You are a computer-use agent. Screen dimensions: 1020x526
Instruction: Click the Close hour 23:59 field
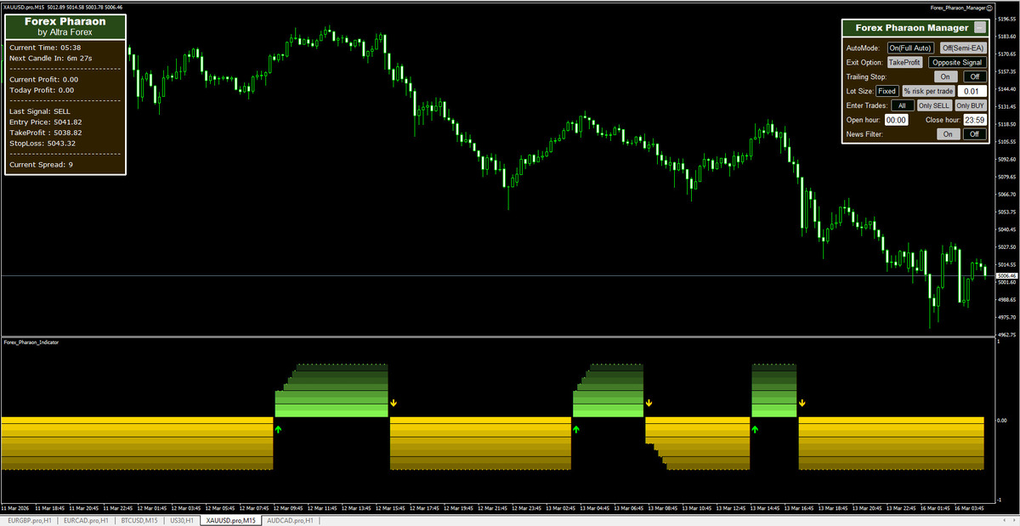pyautogui.click(x=974, y=120)
